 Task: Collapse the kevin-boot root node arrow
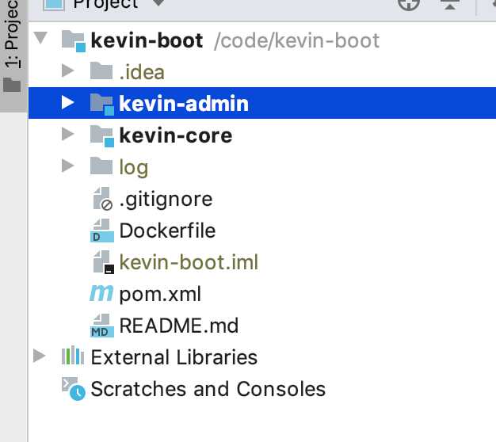point(41,39)
